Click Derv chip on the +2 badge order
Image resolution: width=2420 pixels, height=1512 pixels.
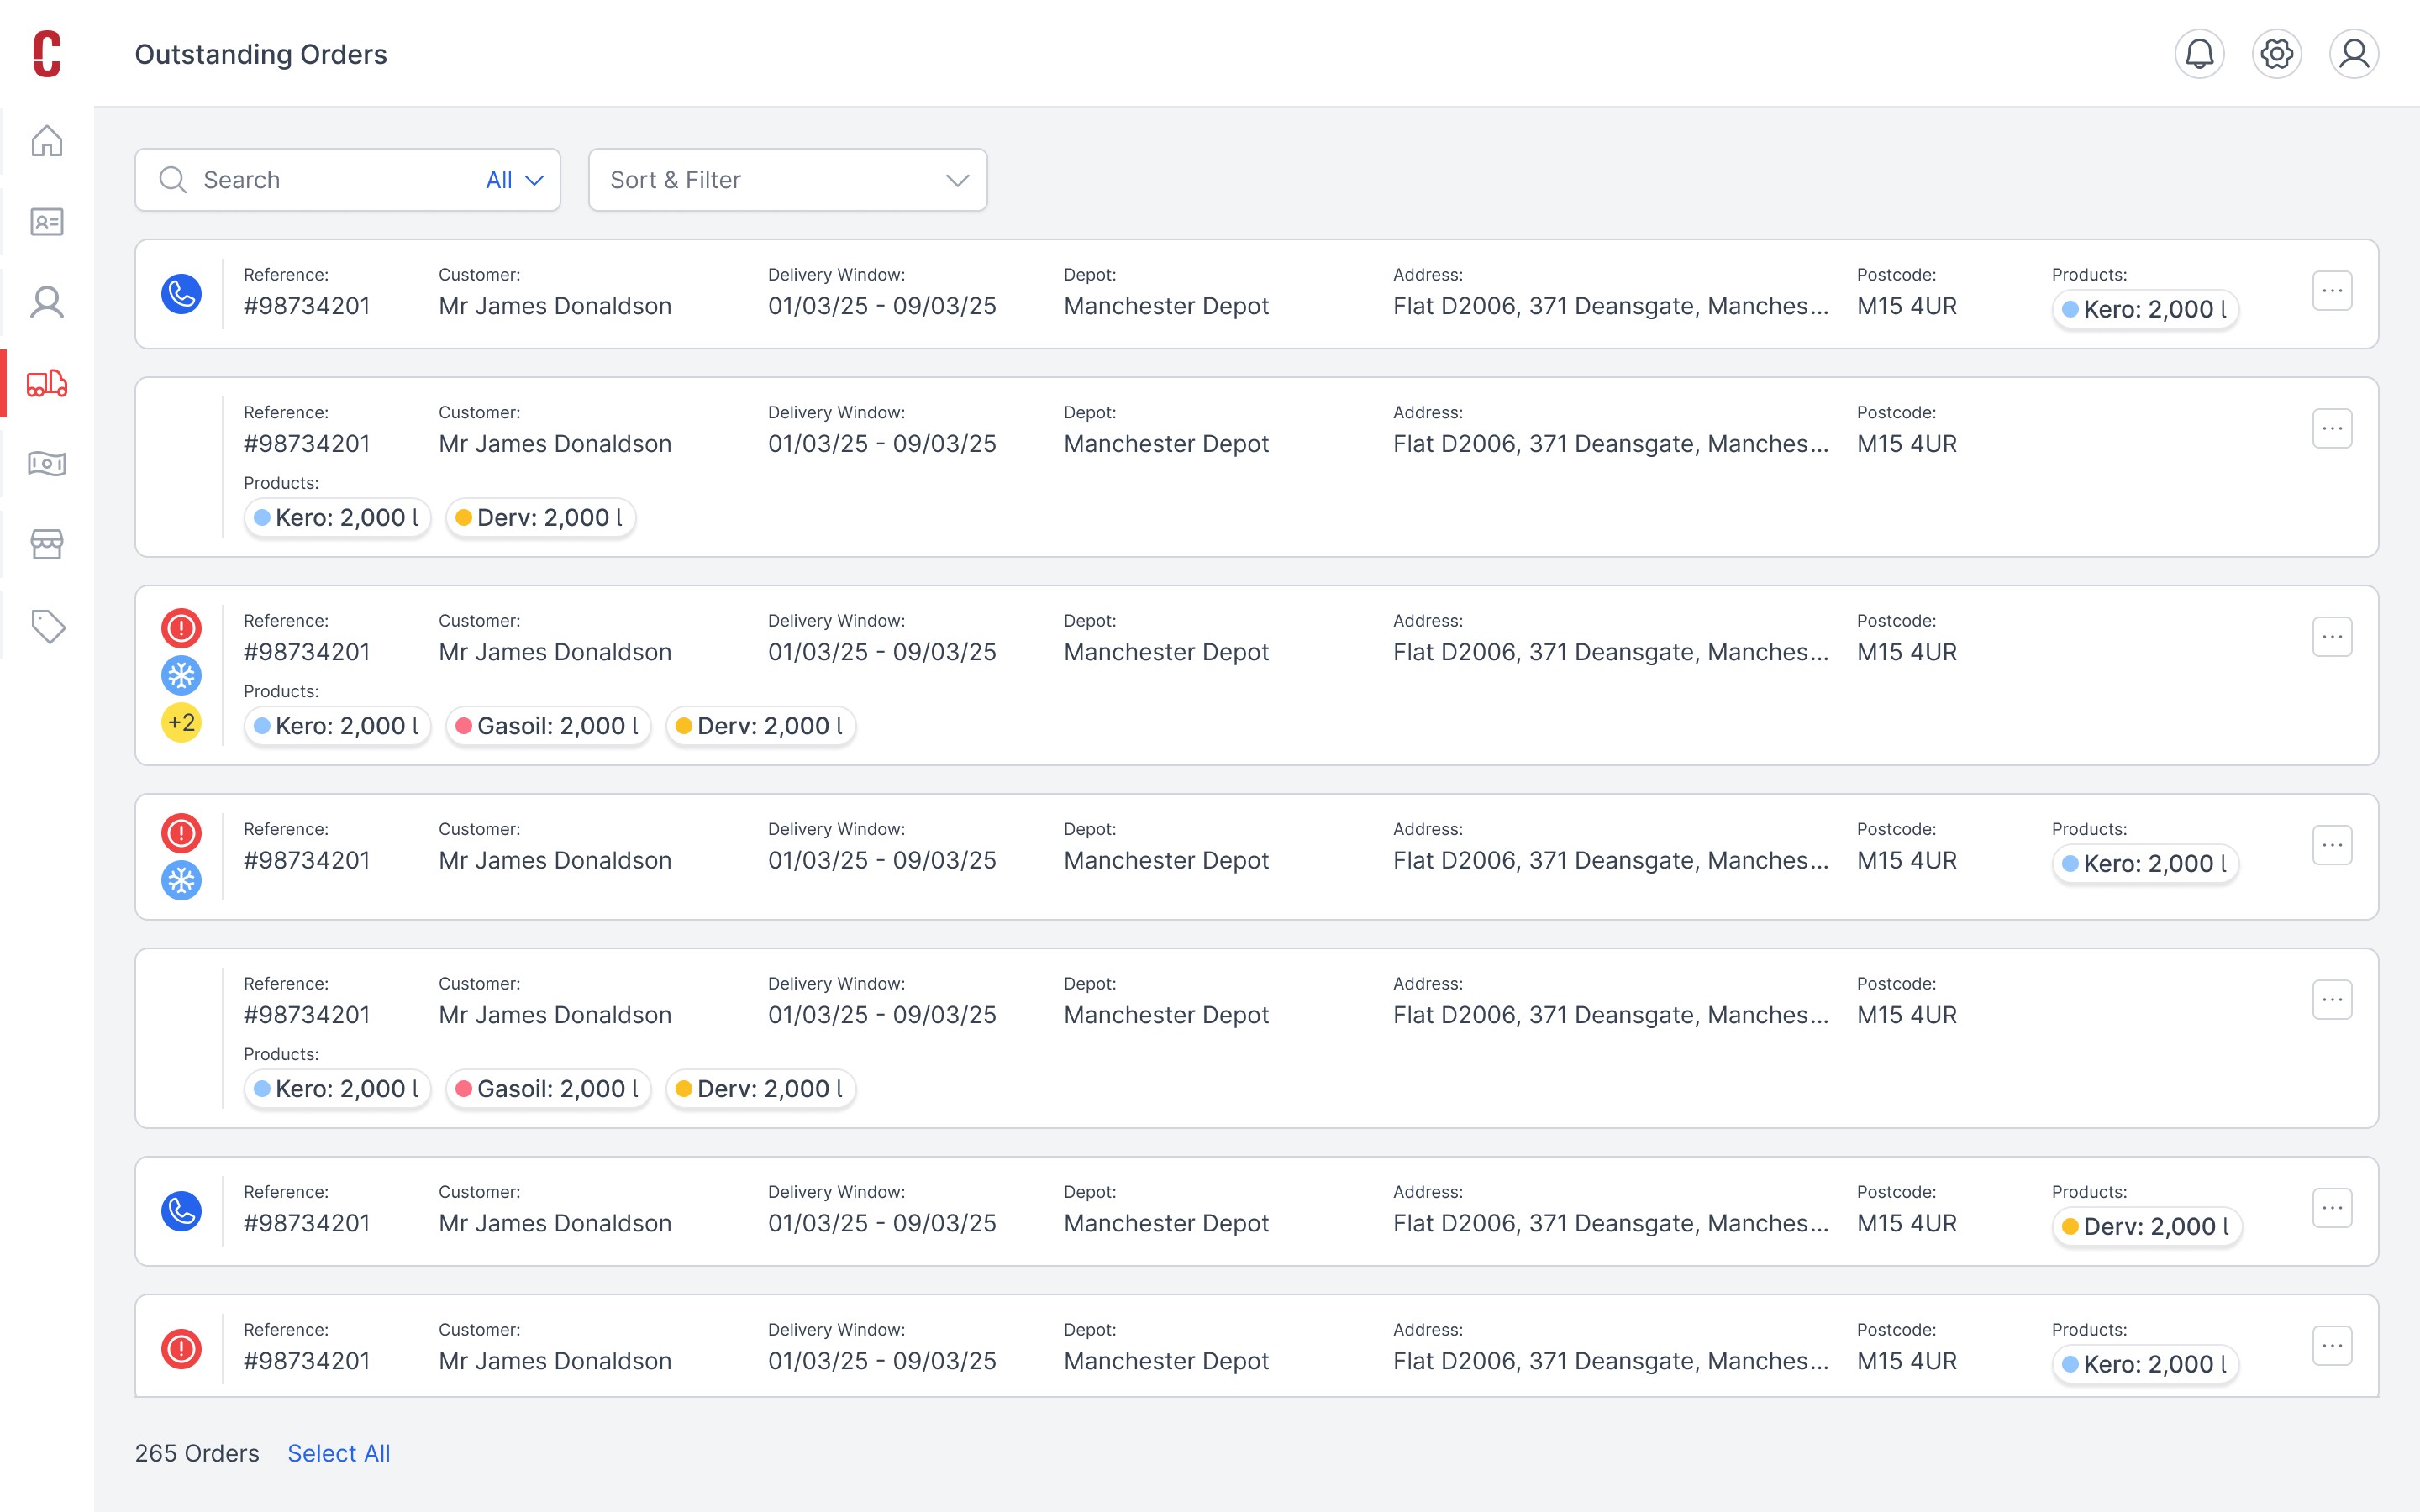pyautogui.click(x=760, y=726)
